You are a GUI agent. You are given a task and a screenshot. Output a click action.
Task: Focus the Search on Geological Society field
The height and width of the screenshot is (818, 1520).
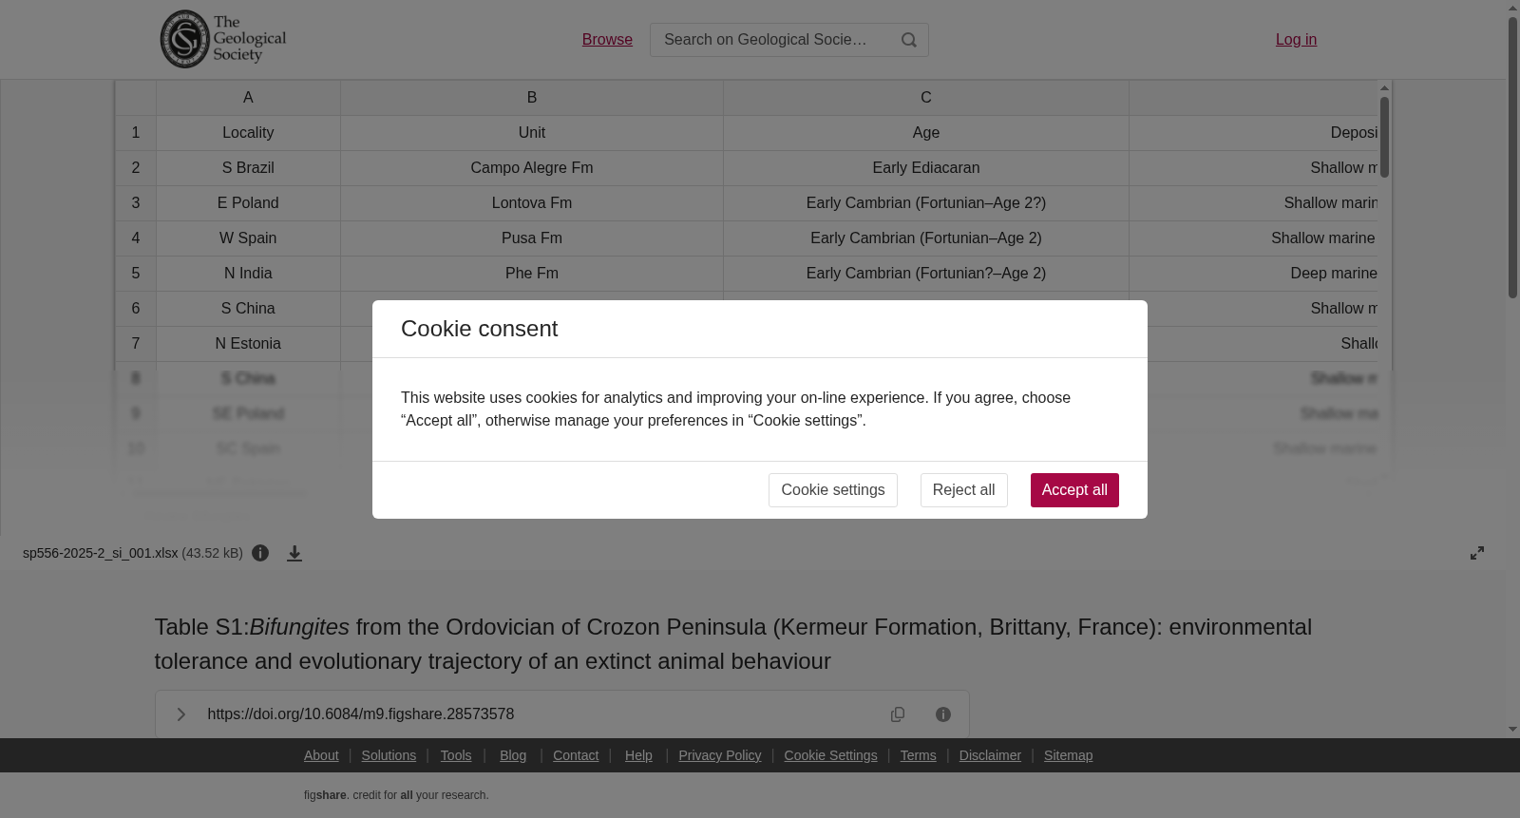769,40
